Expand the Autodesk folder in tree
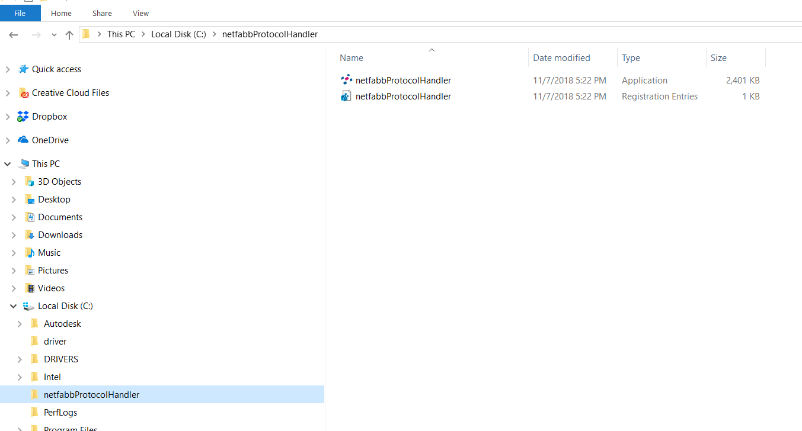802x431 pixels. (x=20, y=324)
